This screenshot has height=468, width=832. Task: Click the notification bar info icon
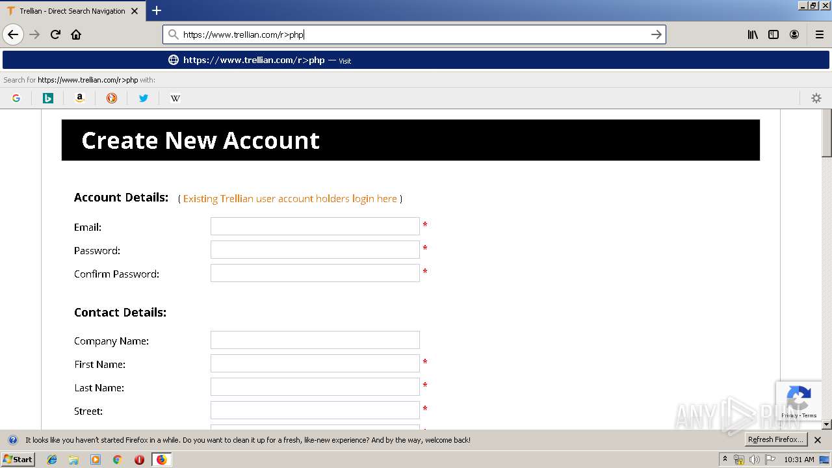coord(12,440)
